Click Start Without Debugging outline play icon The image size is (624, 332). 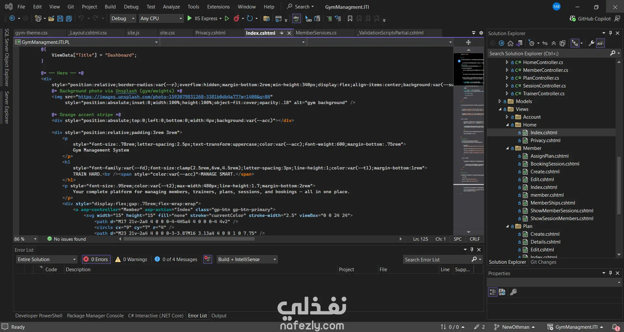227,19
